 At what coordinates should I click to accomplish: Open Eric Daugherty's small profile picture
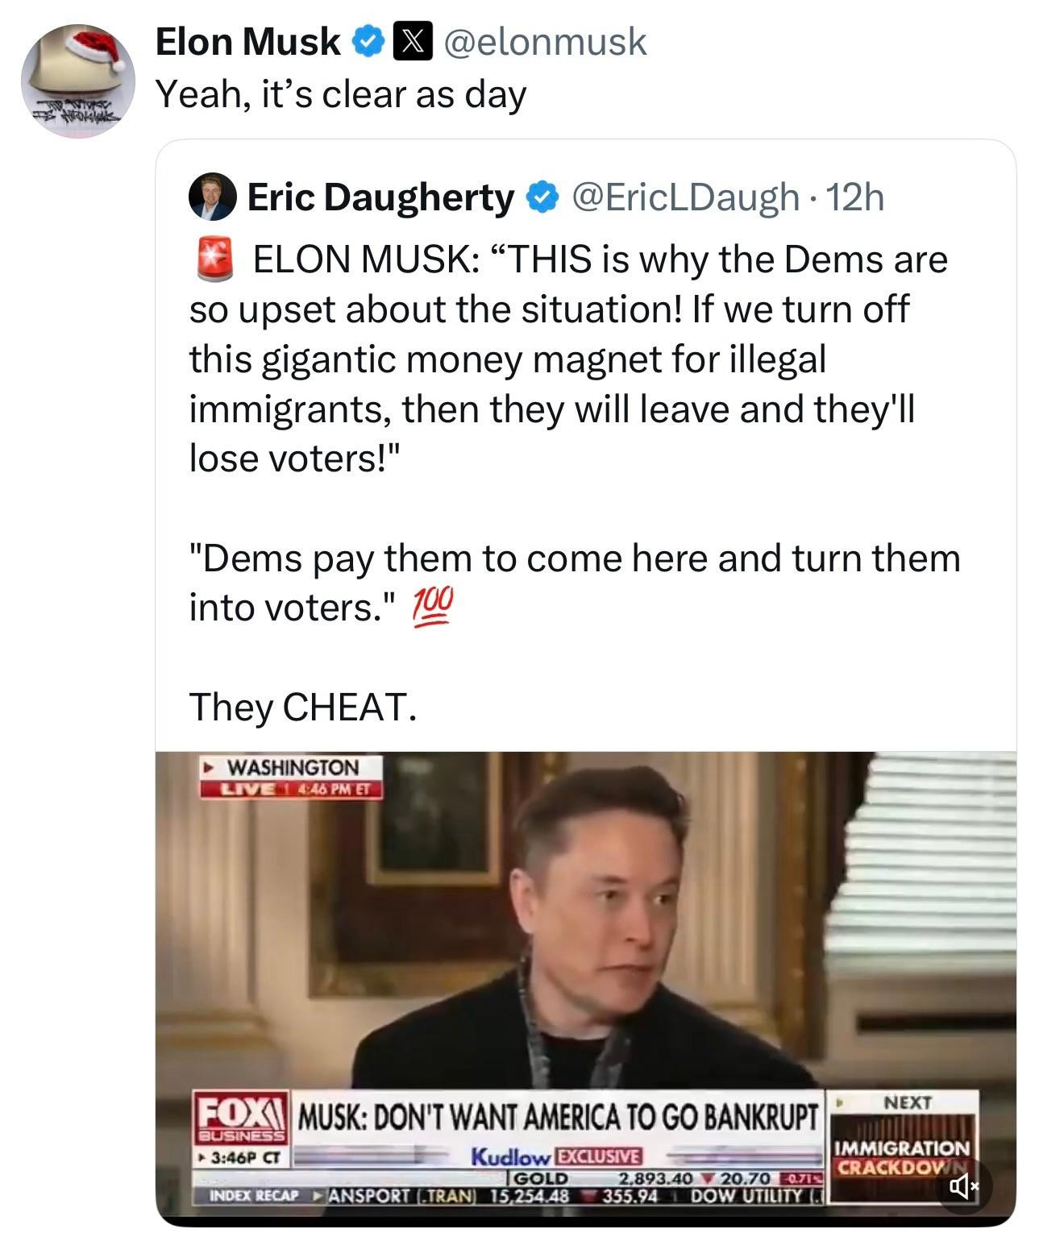click(x=212, y=197)
